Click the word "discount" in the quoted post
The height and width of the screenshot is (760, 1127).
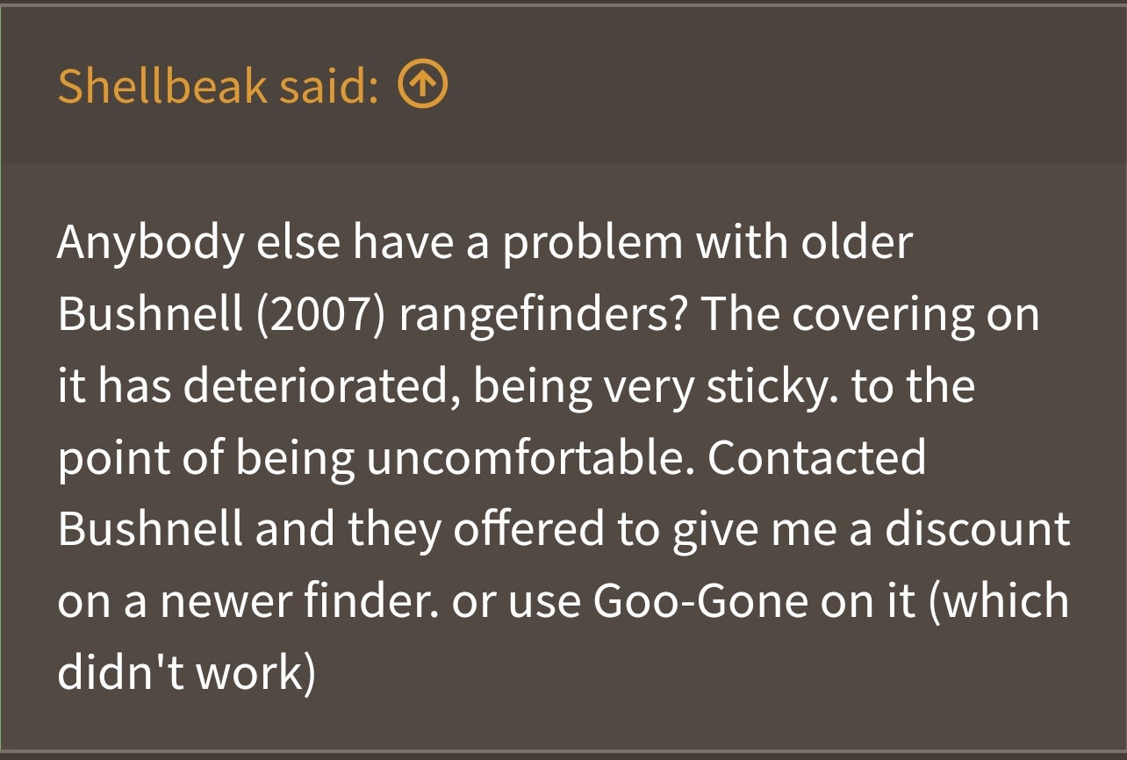point(977,530)
